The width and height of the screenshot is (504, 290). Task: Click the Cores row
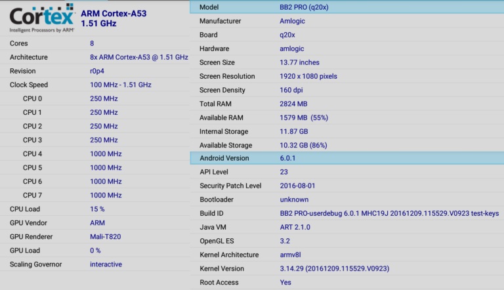[x=94, y=43]
